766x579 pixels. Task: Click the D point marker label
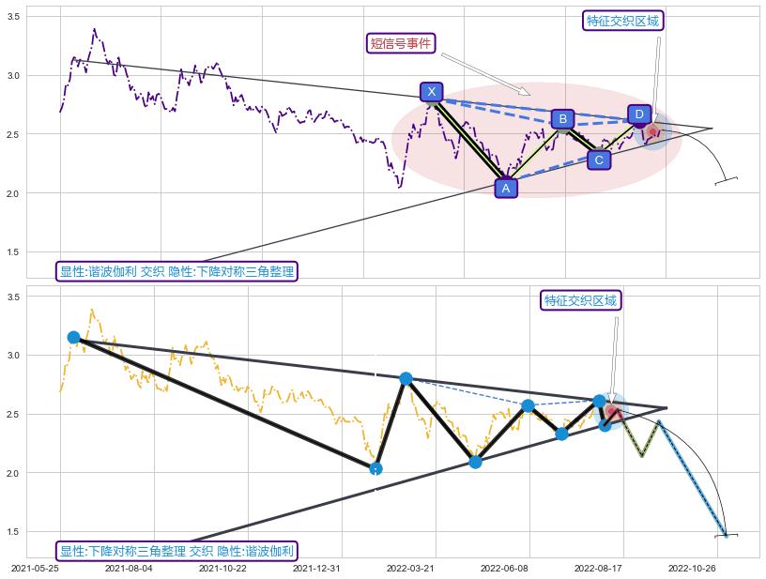(x=638, y=114)
